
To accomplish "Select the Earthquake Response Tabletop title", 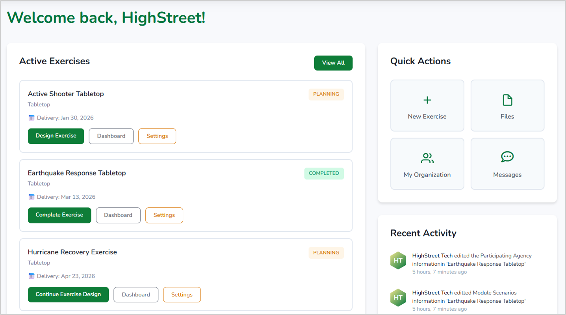I will click(x=77, y=173).
